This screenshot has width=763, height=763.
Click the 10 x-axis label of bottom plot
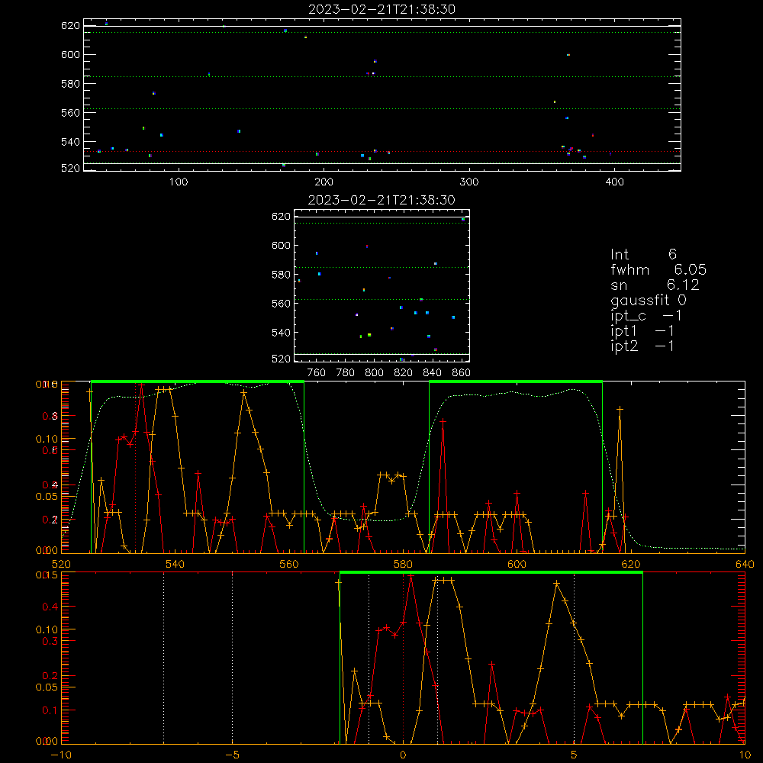click(745, 755)
